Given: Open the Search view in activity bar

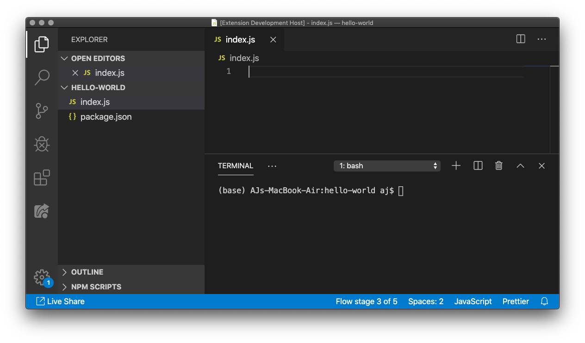Looking at the screenshot, I should click(42, 78).
